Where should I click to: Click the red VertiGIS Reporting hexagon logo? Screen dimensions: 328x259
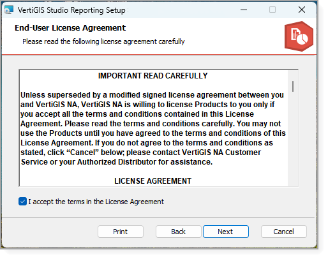pyautogui.click(x=299, y=36)
